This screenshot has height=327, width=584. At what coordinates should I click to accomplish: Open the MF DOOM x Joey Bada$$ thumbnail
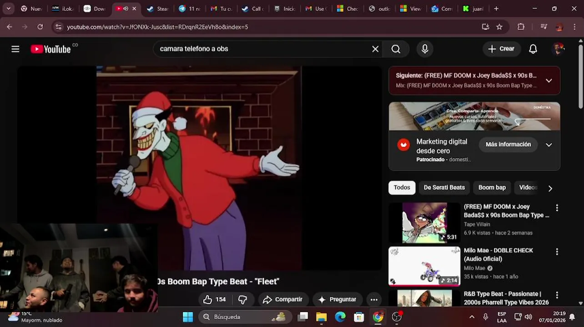click(424, 223)
